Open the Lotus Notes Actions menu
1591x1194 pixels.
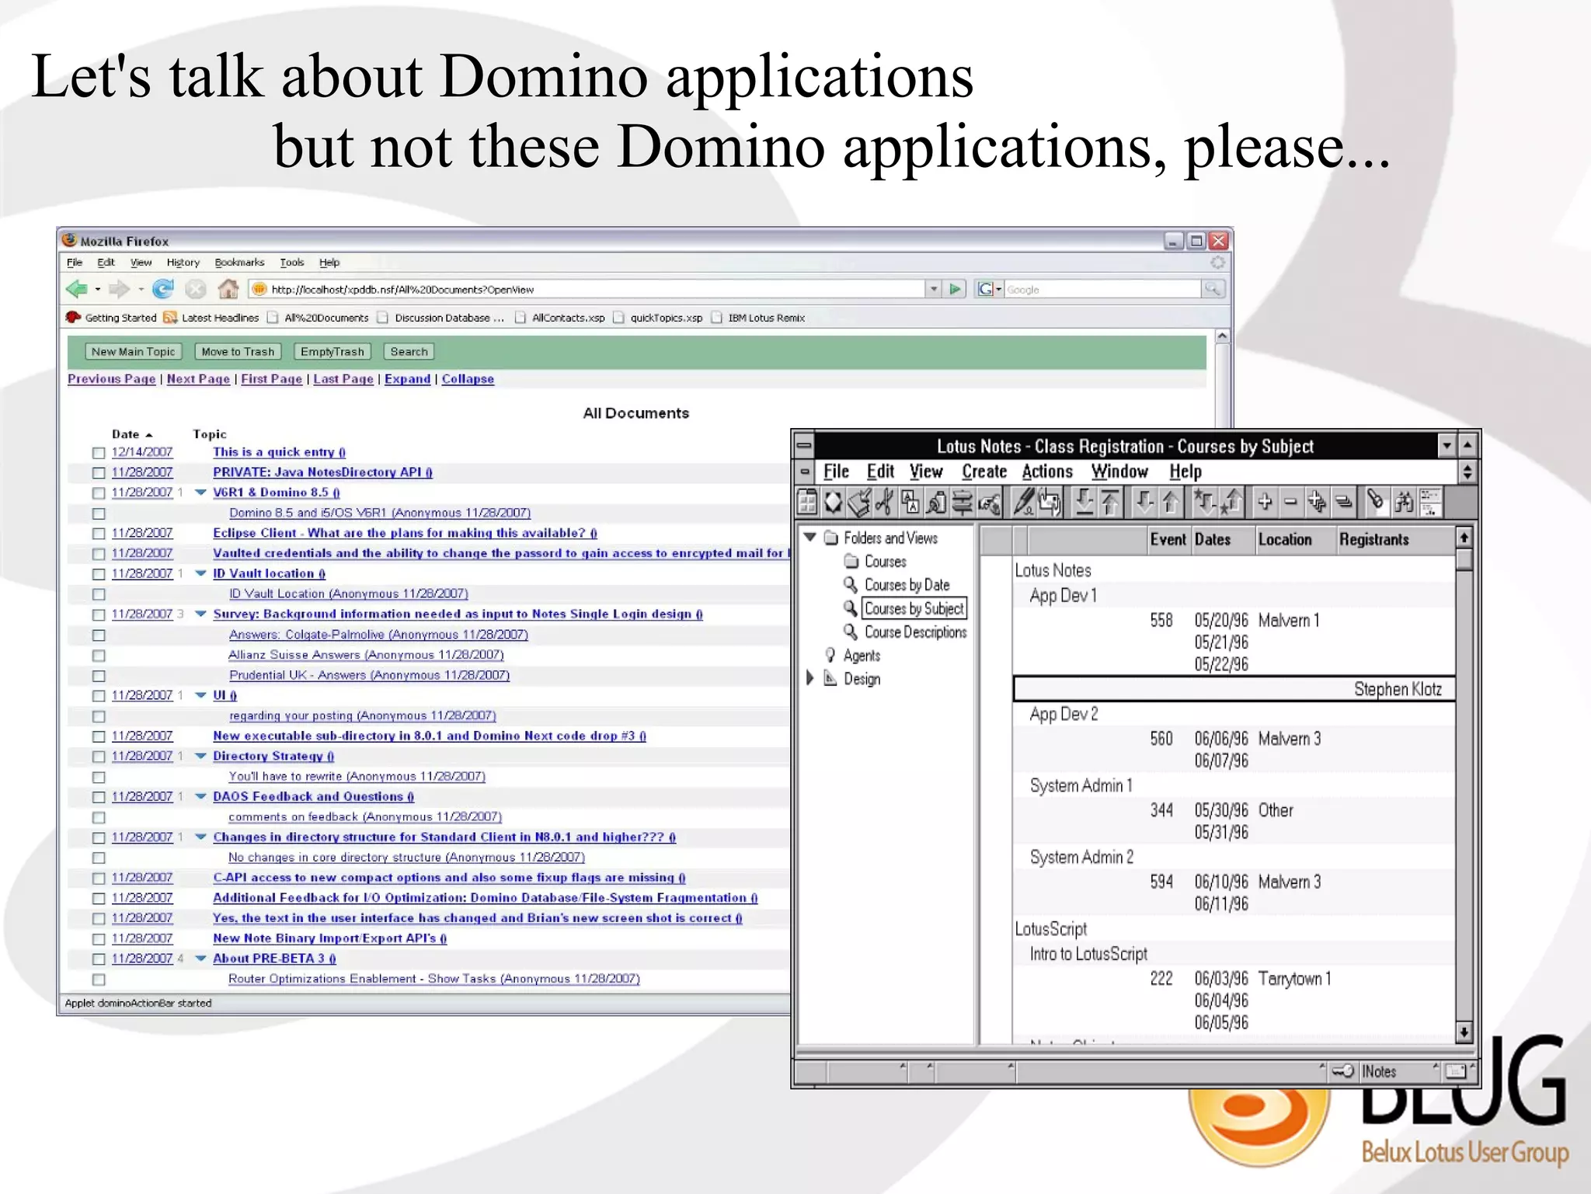(1047, 472)
